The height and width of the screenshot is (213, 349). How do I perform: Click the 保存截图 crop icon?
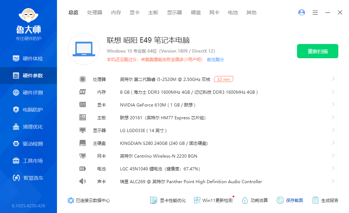point(280,200)
